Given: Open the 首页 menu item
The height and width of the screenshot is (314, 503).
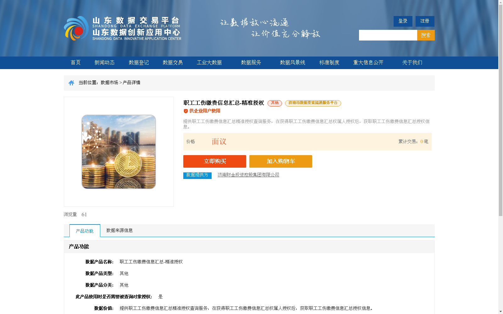Looking at the screenshot, I should 75,62.
